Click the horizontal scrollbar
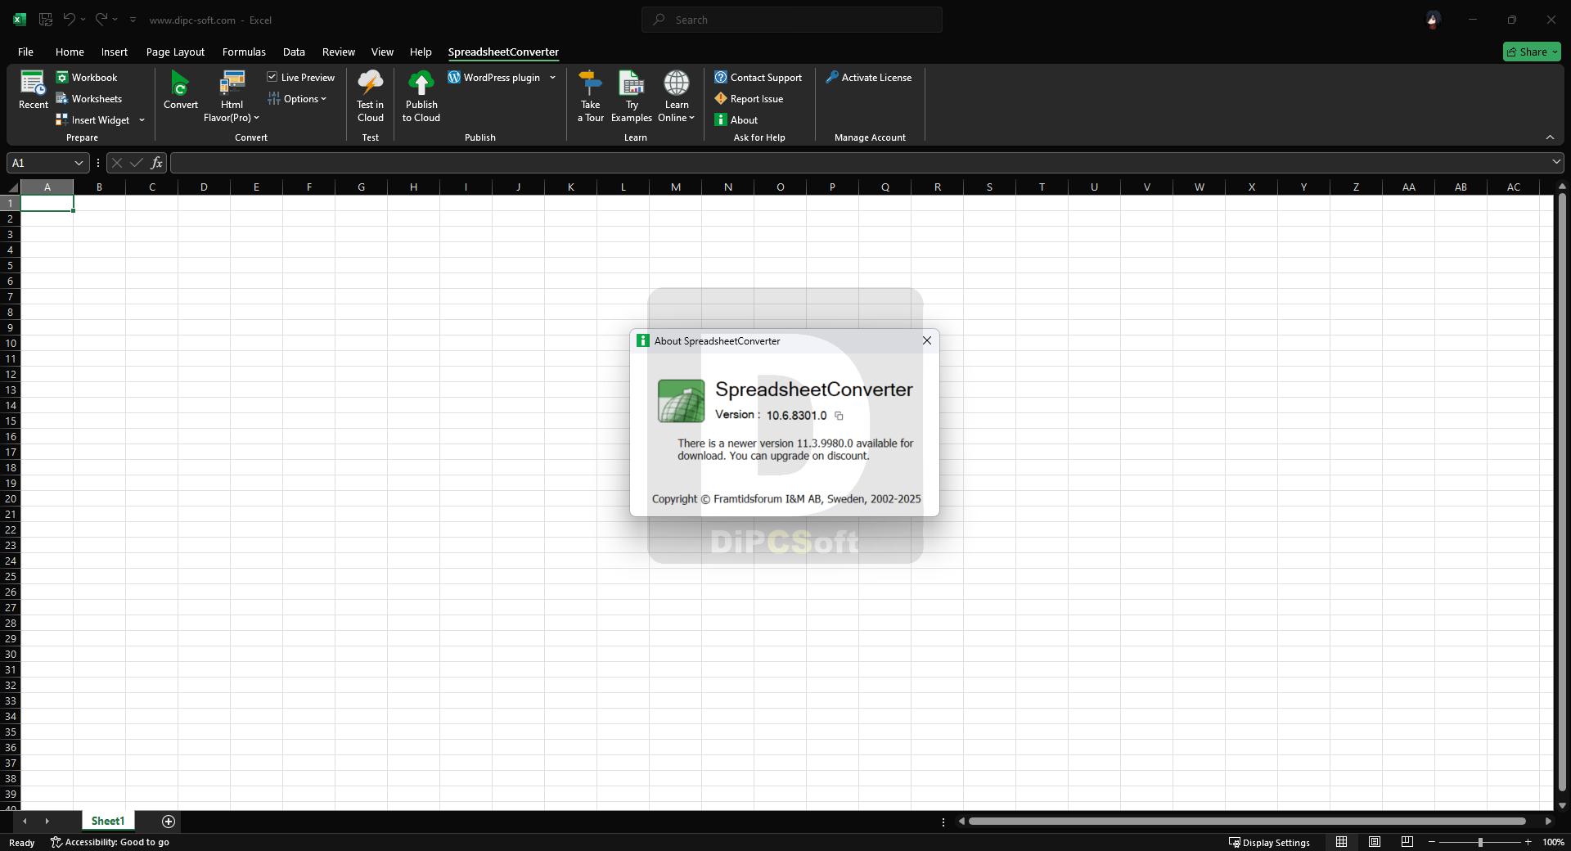 click(1247, 821)
